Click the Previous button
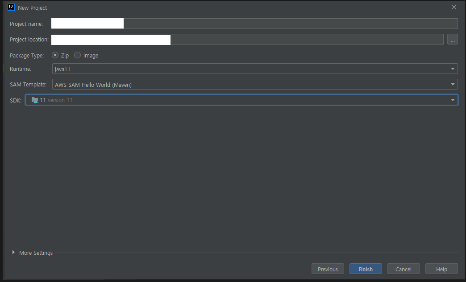The height and width of the screenshot is (282, 466). pyautogui.click(x=328, y=269)
